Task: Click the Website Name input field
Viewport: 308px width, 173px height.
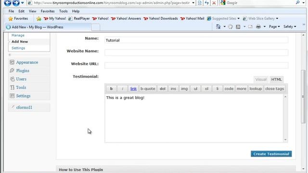Action: tap(196, 52)
